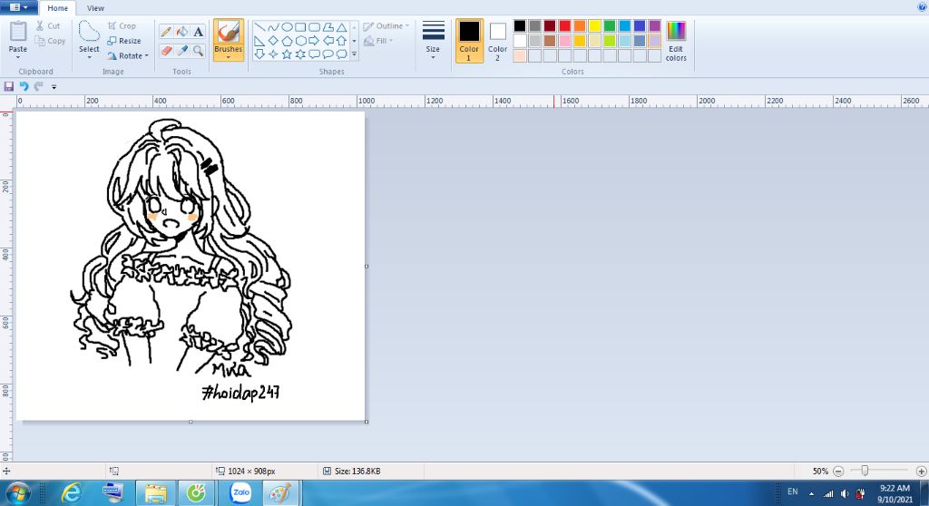Select the Fill with color bucket tool
Viewport: 929px width, 506px height.
click(x=182, y=32)
